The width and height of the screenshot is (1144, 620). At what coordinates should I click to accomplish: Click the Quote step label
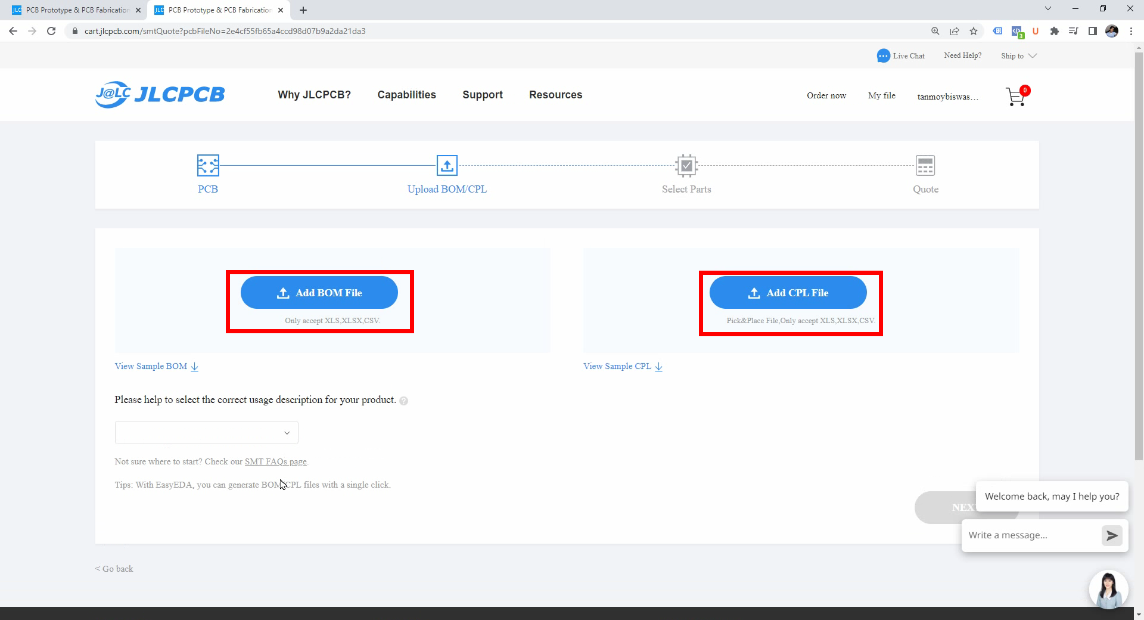tap(925, 190)
